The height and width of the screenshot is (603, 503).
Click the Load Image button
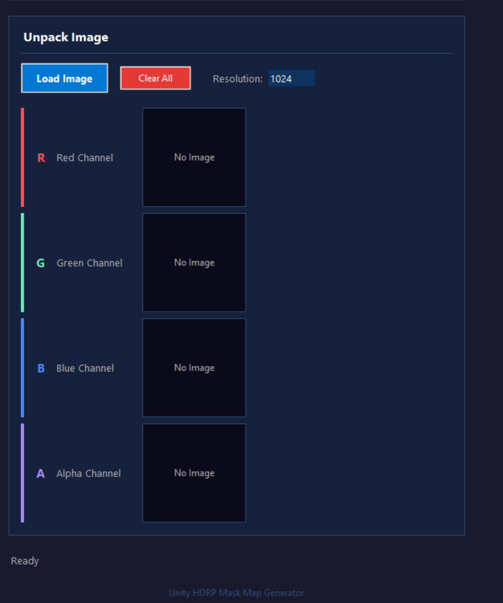click(64, 78)
